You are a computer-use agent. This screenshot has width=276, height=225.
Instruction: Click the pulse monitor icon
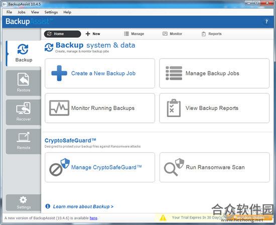coord(59,108)
